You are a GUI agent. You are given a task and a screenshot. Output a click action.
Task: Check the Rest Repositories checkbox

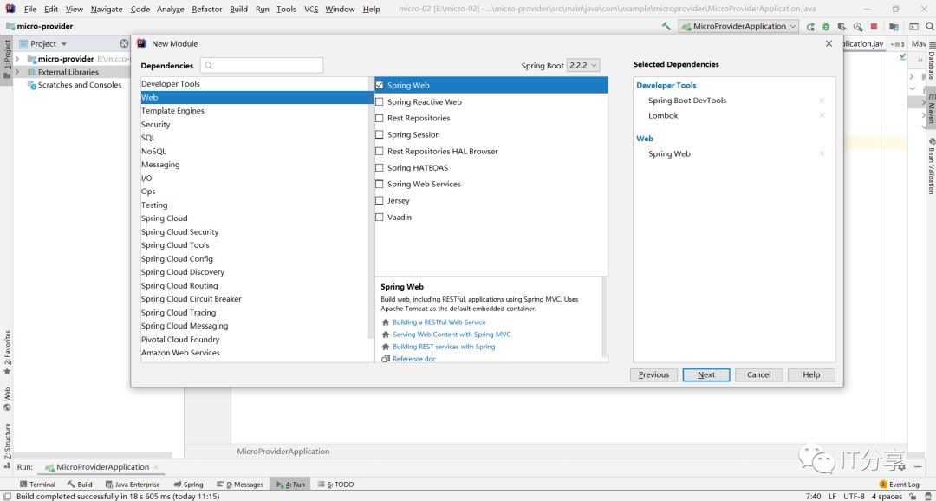tap(380, 118)
